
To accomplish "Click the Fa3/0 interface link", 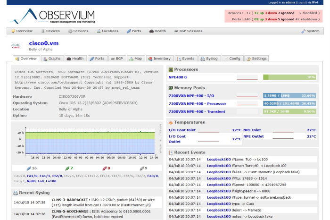I will point(153,176).
